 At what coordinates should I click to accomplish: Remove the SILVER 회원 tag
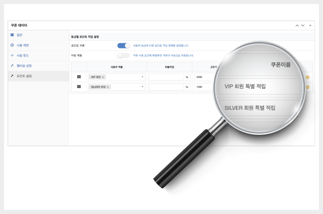(108, 87)
